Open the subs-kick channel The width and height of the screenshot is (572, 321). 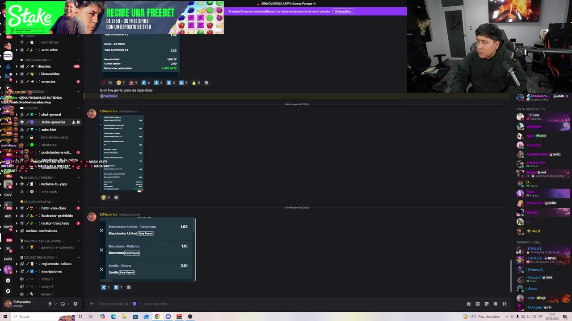(49, 130)
